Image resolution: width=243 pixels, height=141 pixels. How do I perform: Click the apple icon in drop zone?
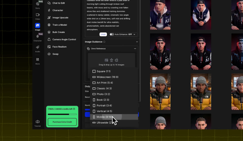pos(116,60)
